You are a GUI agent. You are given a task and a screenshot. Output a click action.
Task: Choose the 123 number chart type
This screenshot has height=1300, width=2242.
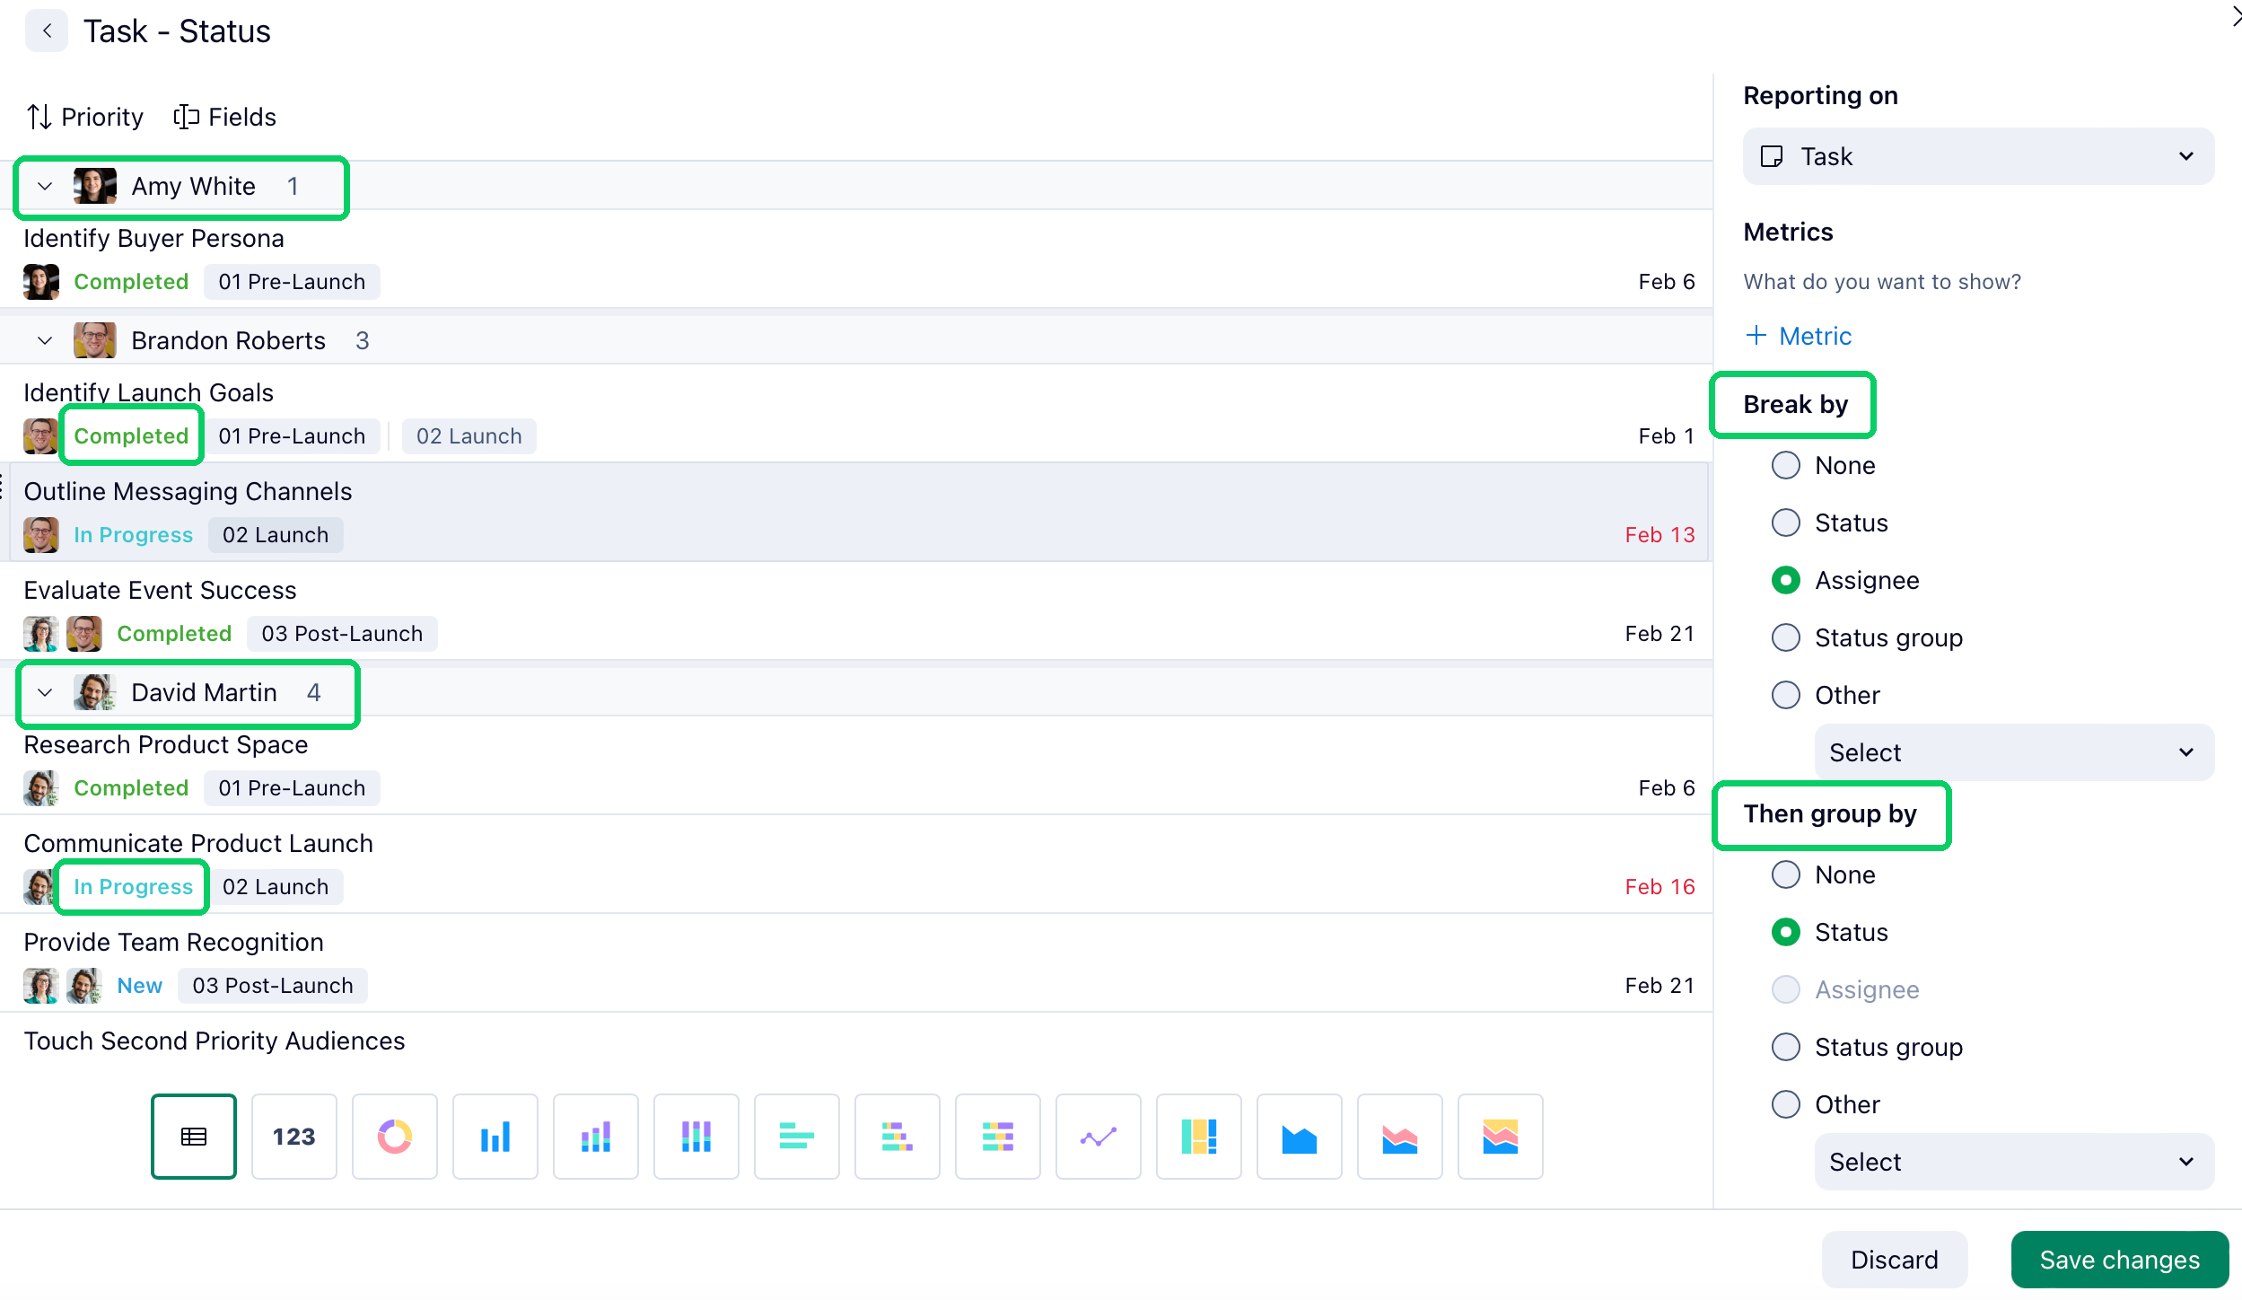(x=293, y=1136)
